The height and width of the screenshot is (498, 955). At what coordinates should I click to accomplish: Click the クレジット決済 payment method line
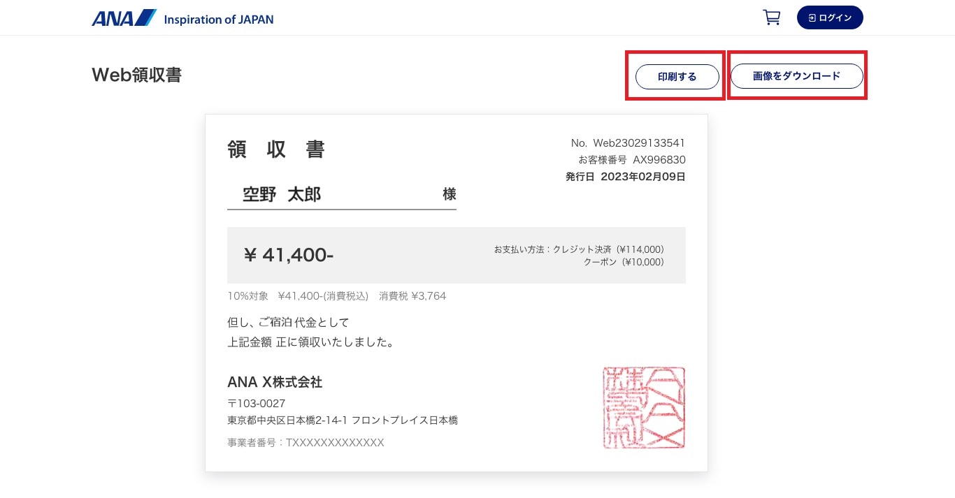pos(608,249)
